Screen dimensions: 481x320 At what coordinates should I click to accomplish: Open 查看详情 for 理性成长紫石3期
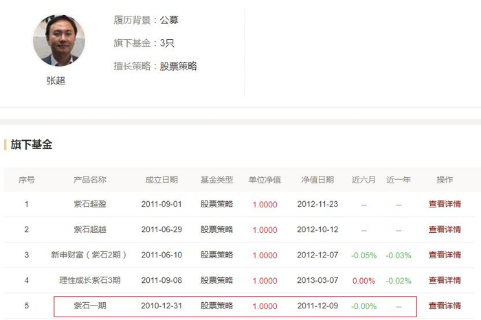tap(445, 280)
